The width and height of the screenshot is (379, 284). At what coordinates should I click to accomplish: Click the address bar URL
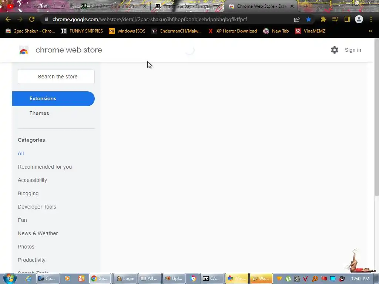[150, 19]
